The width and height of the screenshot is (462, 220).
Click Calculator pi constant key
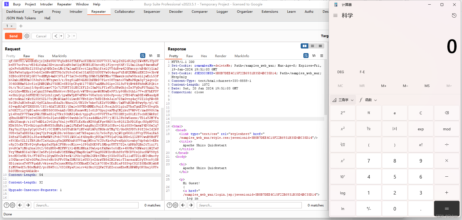point(369,113)
